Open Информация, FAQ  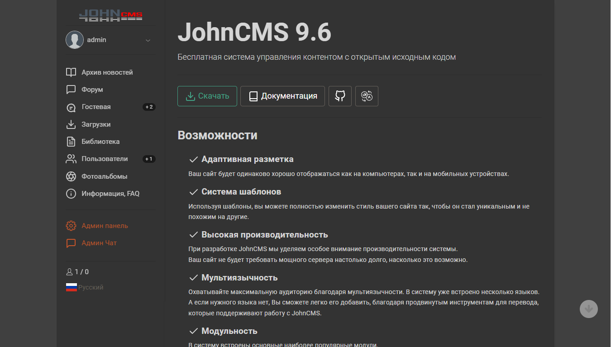coord(111,194)
